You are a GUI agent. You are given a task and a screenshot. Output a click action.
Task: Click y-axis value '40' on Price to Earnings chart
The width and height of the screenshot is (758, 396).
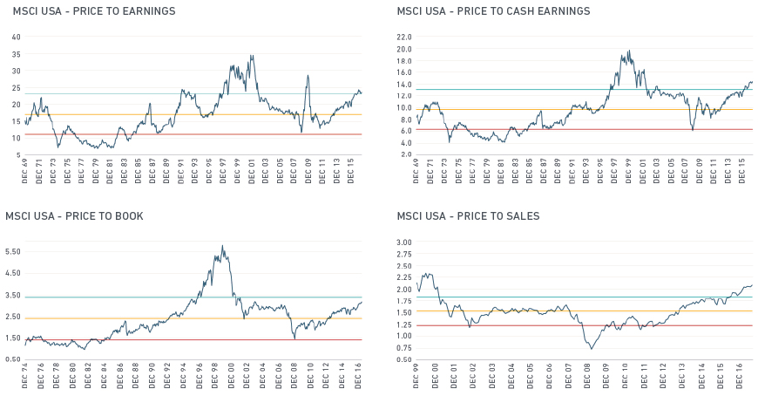coord(16,37)
